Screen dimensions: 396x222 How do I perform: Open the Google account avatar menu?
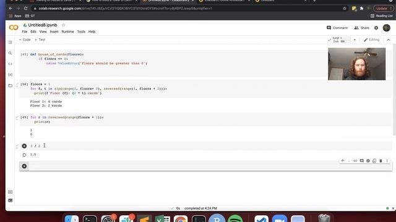(386, 28)
